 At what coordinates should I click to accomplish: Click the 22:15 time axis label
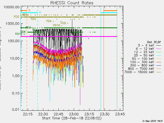point(28,114)
